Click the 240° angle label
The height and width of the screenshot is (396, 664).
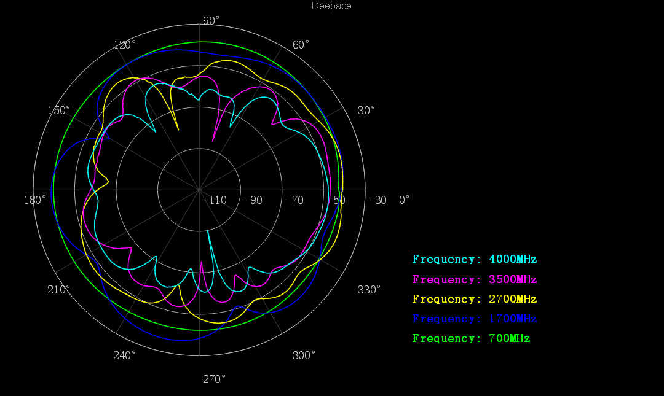click(x=125, y=355)
